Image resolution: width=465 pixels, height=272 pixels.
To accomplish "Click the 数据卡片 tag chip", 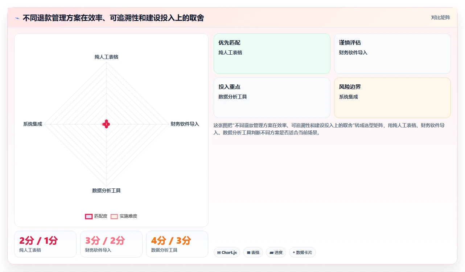I will (302, 252).
